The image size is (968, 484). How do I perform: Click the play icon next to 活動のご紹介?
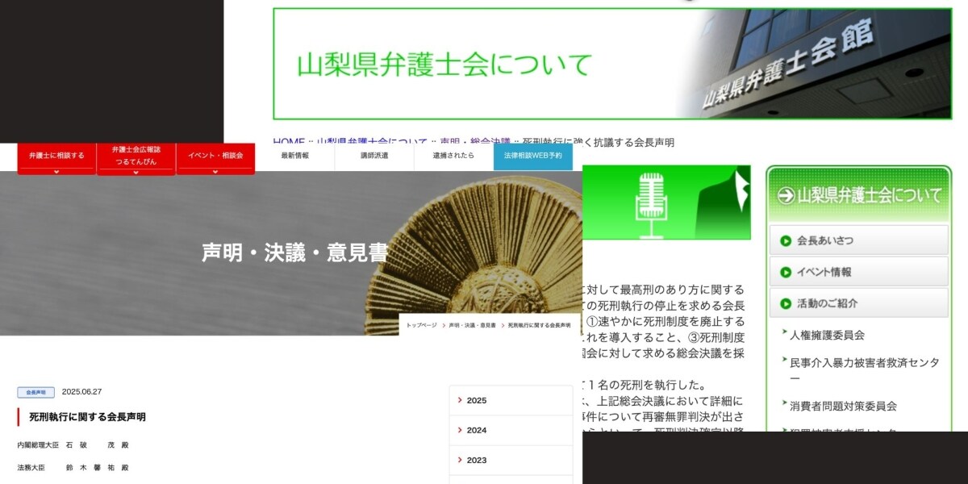784,303
